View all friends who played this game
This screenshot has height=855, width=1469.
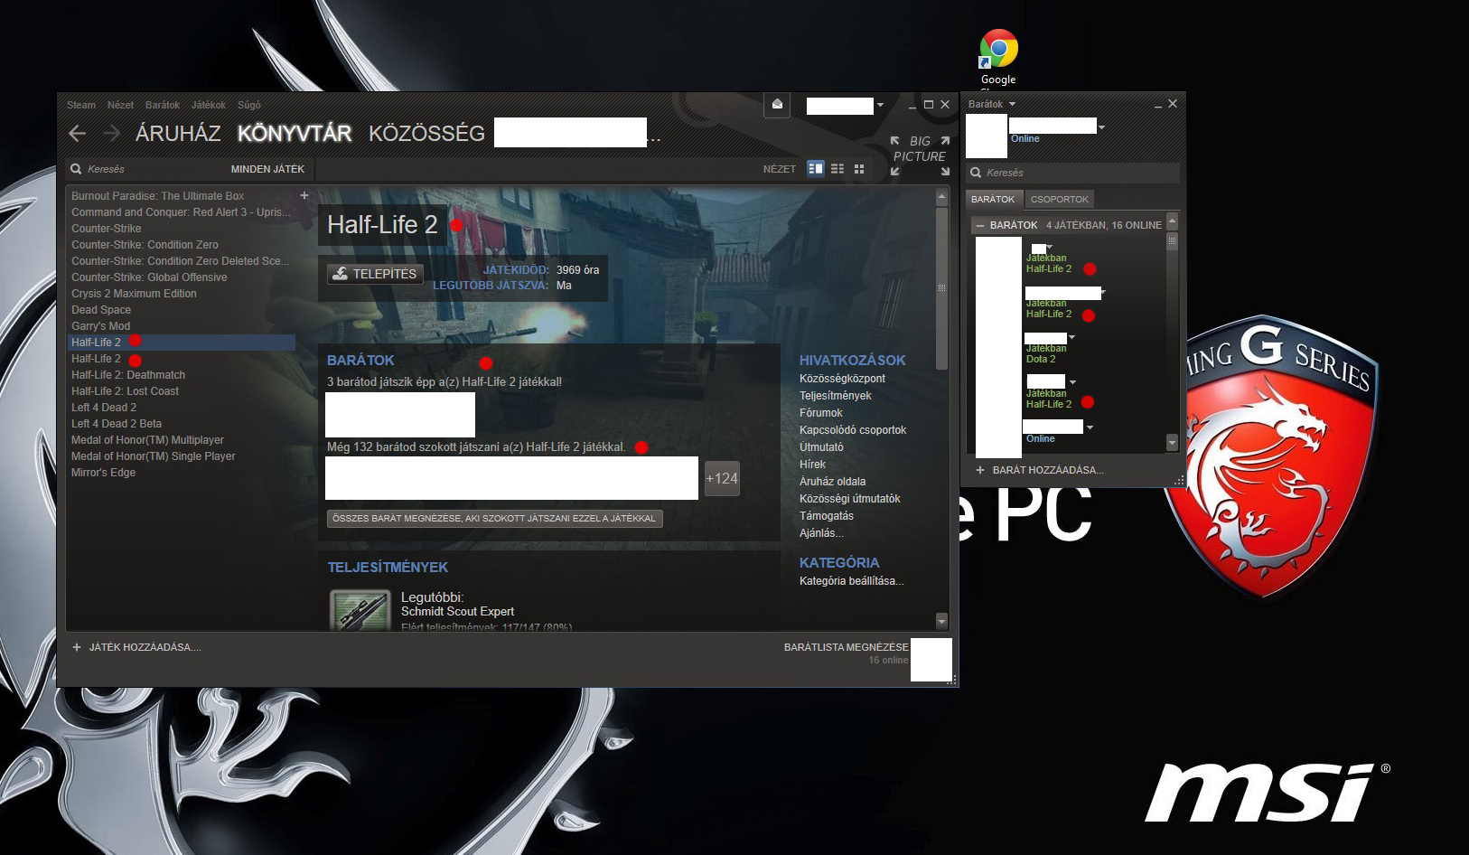[494, 519]
